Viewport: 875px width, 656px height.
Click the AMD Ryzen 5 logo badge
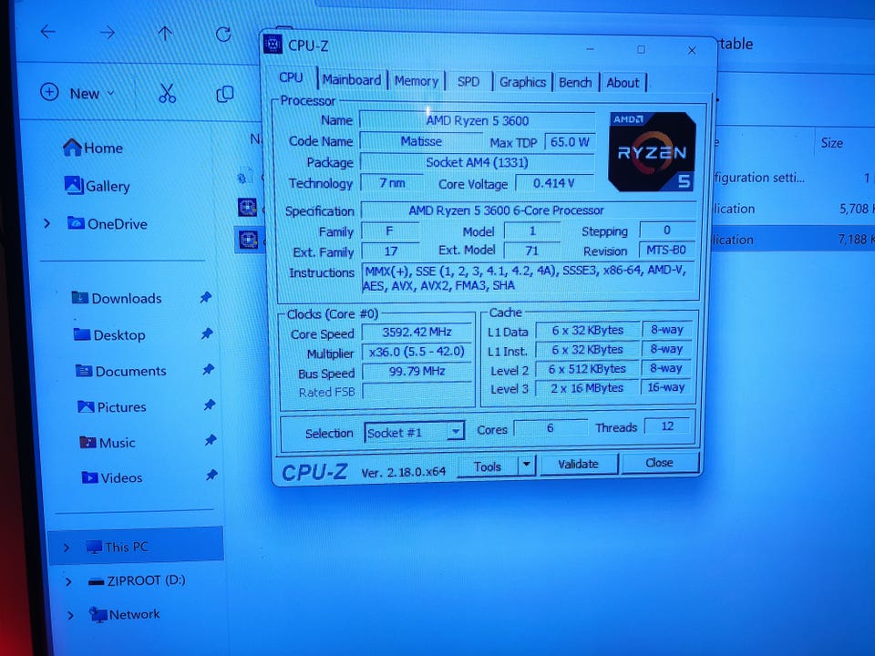tap(652, 152)
